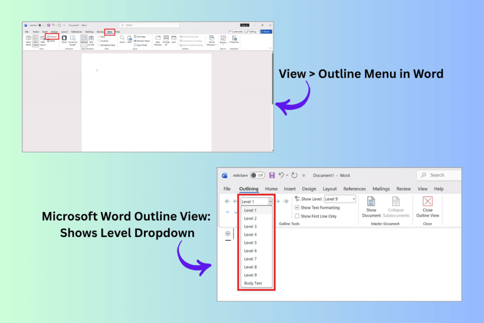This screenshot has width=484, height=323.
Task: Select Print Layout view in top window
Action: click(x=35, y=41)
